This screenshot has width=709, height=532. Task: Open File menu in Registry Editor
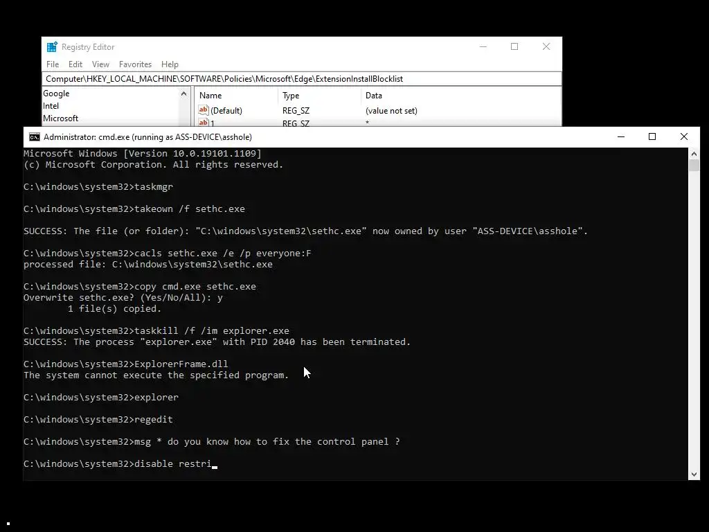[x=53, y=64]
